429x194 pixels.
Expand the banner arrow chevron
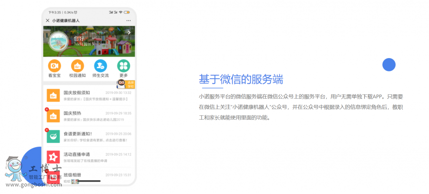point(129,32)
